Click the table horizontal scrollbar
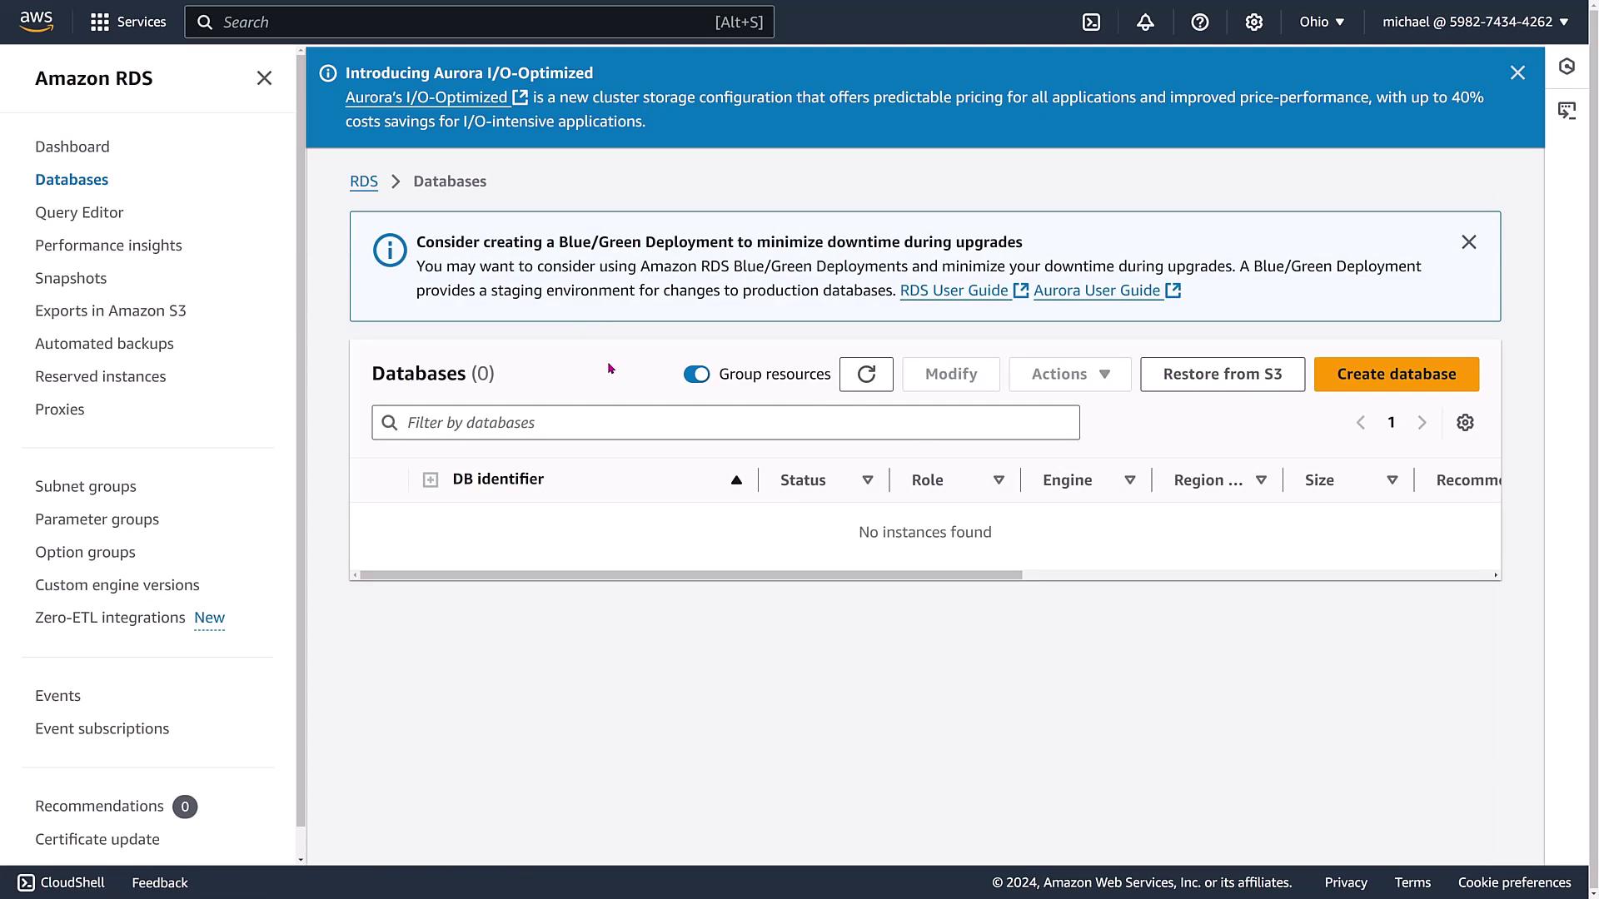The width and height of the screenshot is (1599, 899). pyautogui.click(x=690, y=575)
